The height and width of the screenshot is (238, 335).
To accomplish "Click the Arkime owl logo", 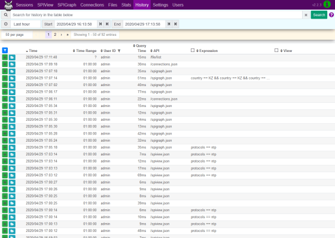I will tap(8, 5).
